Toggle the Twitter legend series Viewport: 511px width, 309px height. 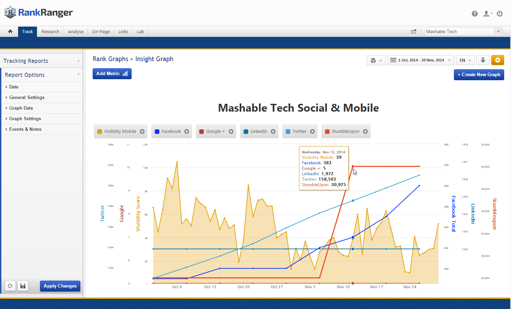tap(296, 131)
